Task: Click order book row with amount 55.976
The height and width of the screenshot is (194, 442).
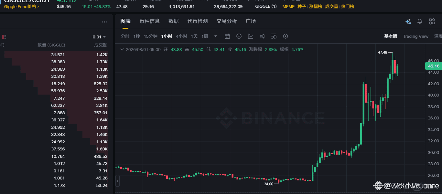Action: (54, 91)
